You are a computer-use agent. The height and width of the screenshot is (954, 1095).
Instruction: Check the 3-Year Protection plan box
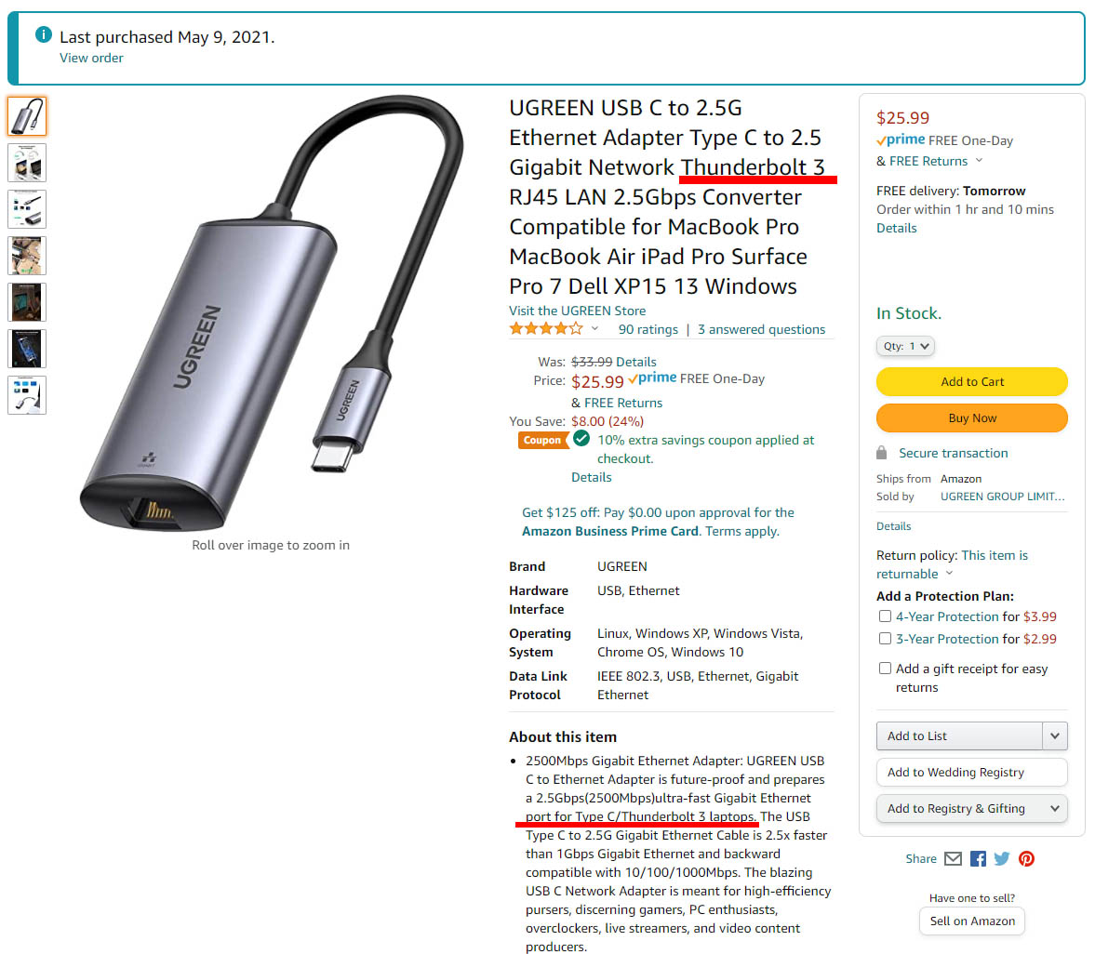885,639
